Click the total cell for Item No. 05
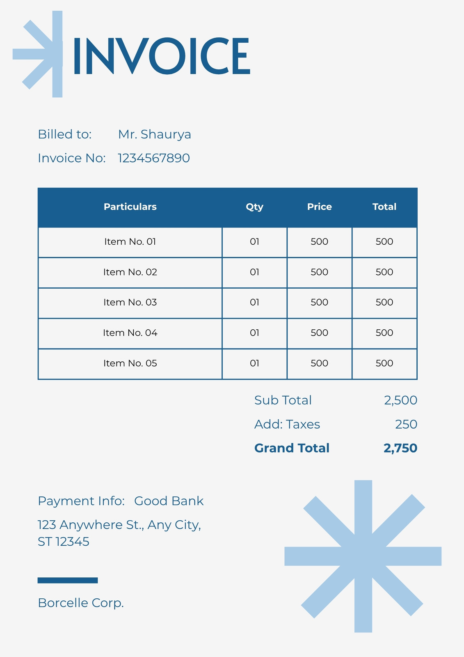 click(384, 363)
